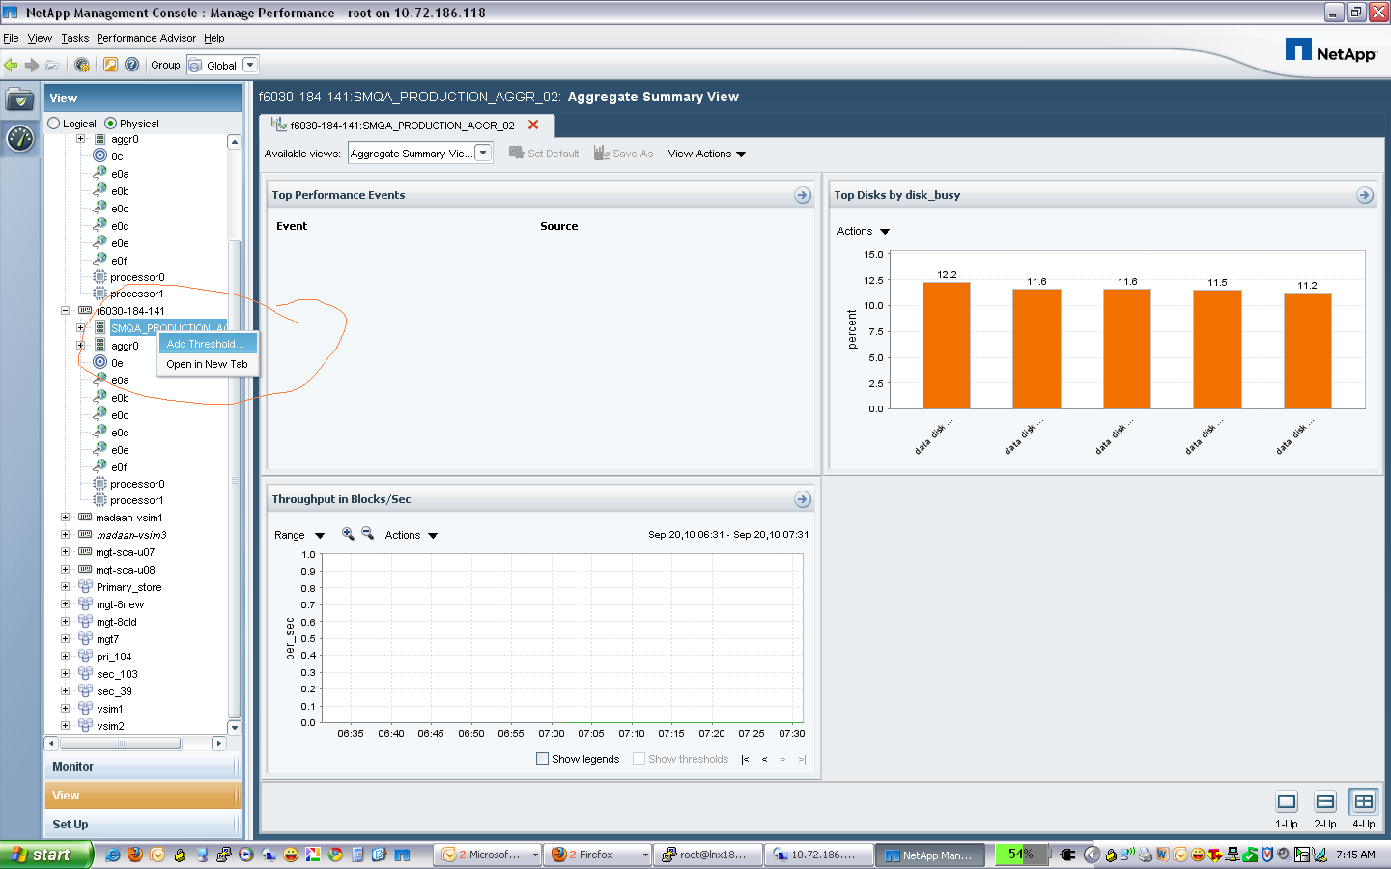Enable the Show legends checkbox
This screenshot has height=869, width=1391.
(543, 759)
